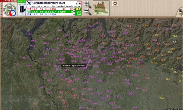The height and width of the screenshot is (110, 183).
Task: Select map station reading 172.2
Action: click(x=126, y=80)
